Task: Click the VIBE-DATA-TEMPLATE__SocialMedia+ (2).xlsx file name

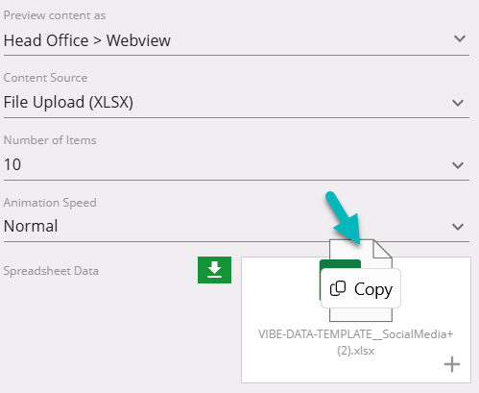Action: (x=356, y=342)
